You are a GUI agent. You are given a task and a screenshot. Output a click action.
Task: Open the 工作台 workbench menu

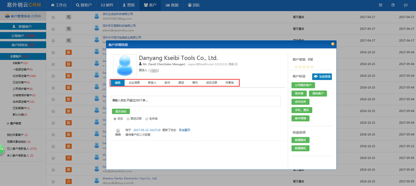(x=59, y=5)
